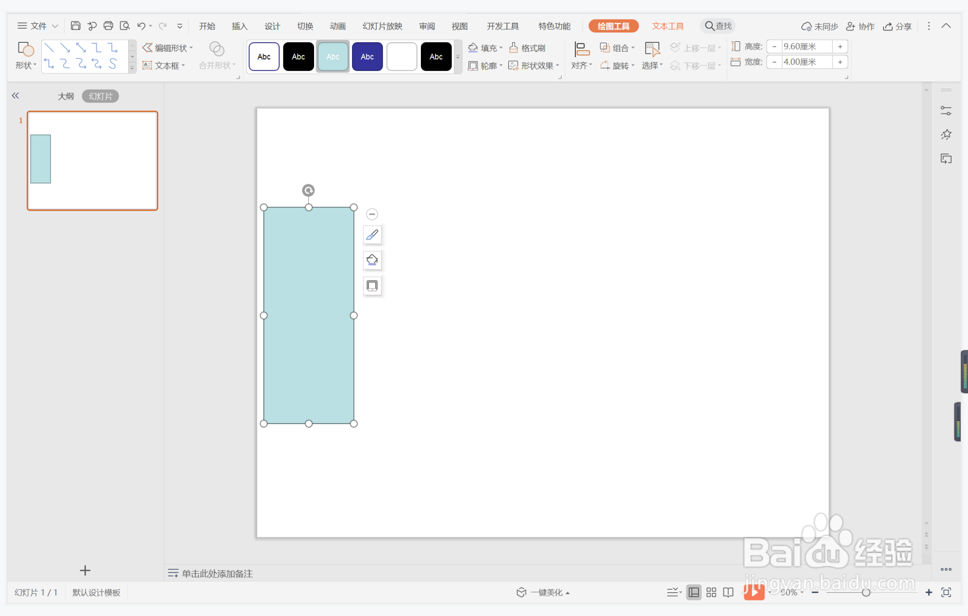The height and width of the screenshot is (616, 968).
Task: Click the print icon in quick toolbar
Action: (108, 26)
